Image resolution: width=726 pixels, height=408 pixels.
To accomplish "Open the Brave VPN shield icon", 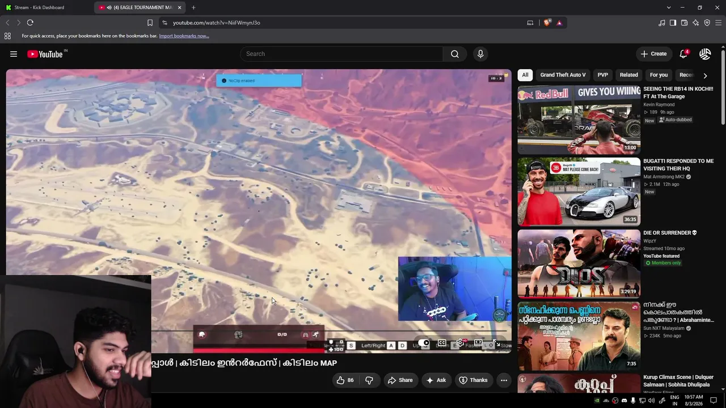I will click(707, 23).
